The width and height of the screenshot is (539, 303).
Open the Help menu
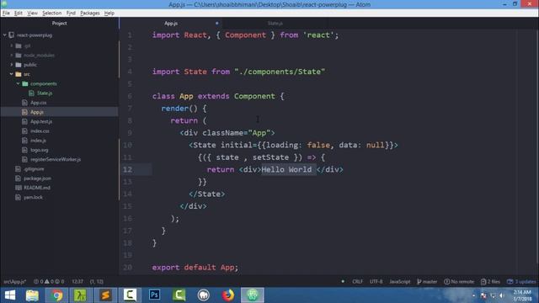(109, 13)
